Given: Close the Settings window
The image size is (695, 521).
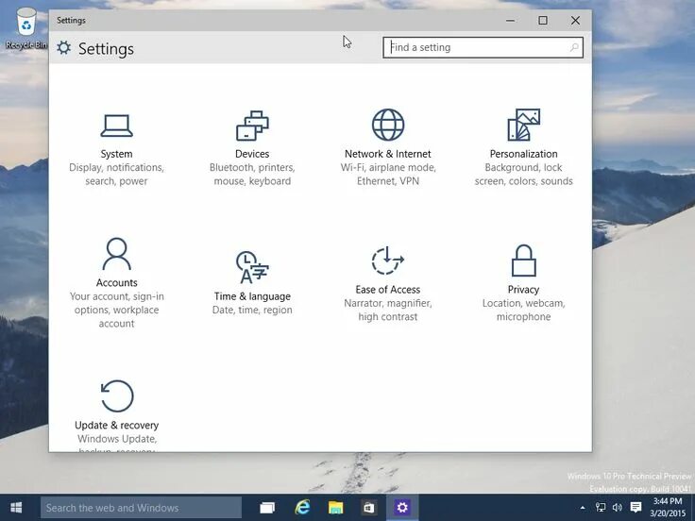Looking at the screenshot, I should [x=575, y=21].
